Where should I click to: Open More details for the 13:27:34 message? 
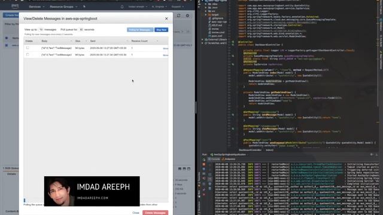(165, 55)
